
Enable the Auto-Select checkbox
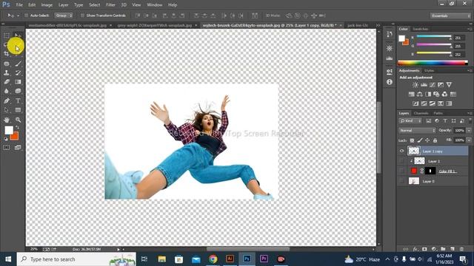26,16
